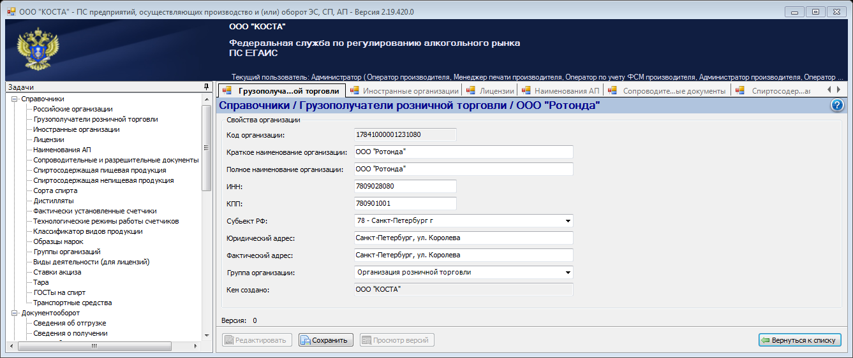Click the Просмотр версий button
This screenshot has height=358, width=853.
point(397,340)
